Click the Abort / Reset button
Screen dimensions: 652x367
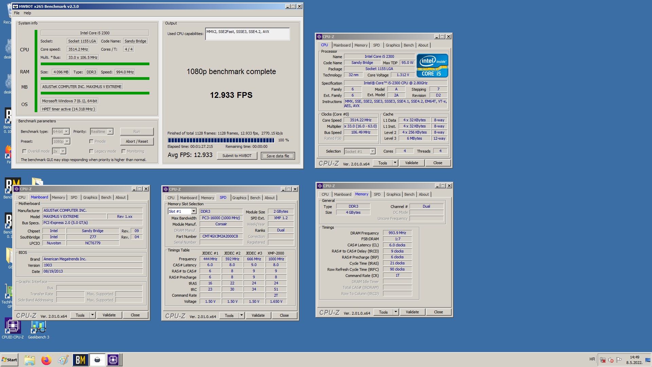tap(137, 141)
